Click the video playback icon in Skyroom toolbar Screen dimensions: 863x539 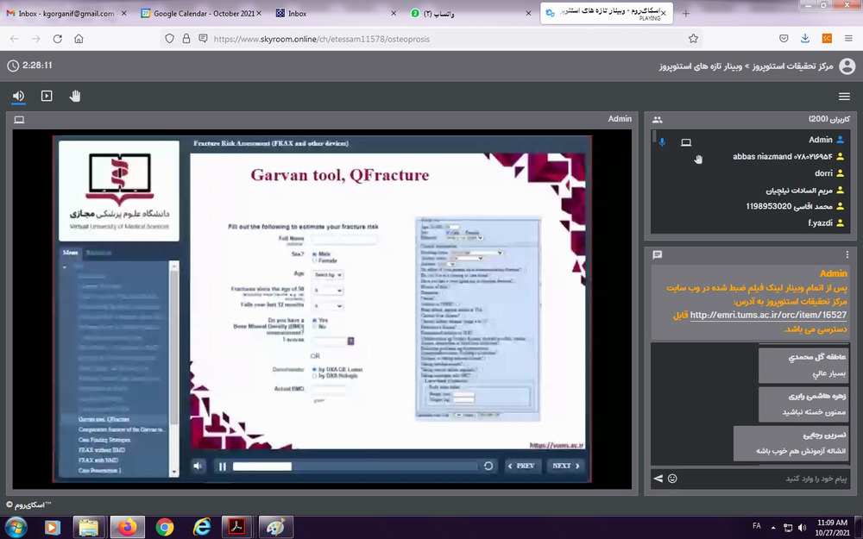47,96
